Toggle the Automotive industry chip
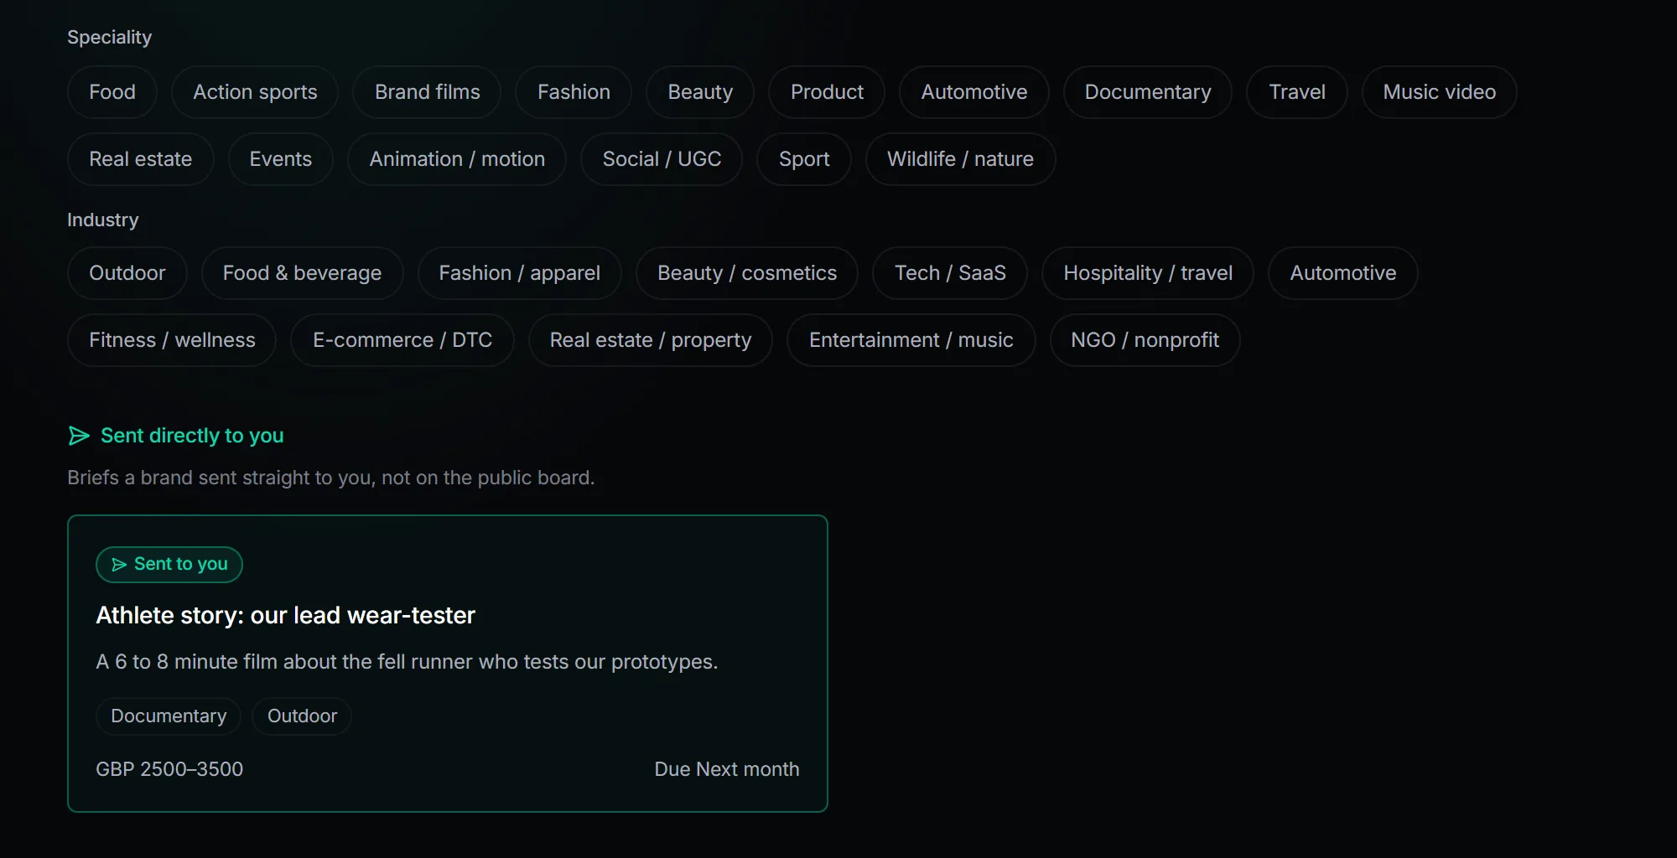Screen dimensions: 1677x858 pyautogui.click(x=1342, y=273)
